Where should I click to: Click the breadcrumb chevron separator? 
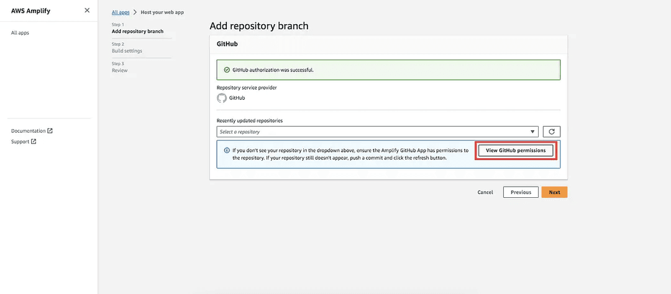135,12
